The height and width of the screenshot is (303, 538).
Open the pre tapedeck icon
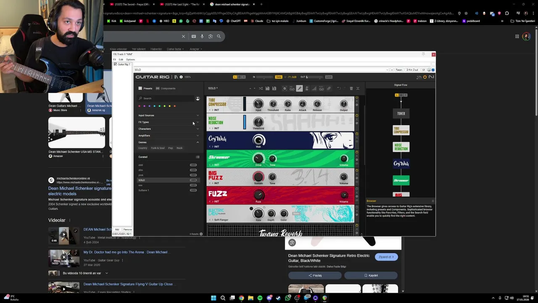(x=292, y=88)
